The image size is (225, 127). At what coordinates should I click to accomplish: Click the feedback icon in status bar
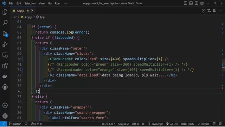[214, 124]
